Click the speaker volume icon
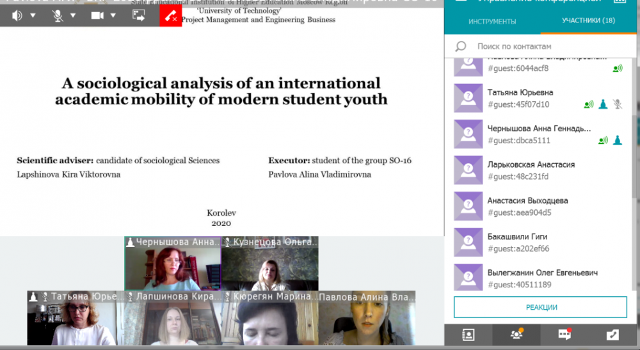The height and width of the screenshot is (350, 640). 17,16
